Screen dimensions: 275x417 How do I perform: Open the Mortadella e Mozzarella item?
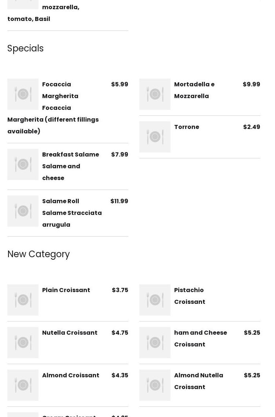pos(194,90)
